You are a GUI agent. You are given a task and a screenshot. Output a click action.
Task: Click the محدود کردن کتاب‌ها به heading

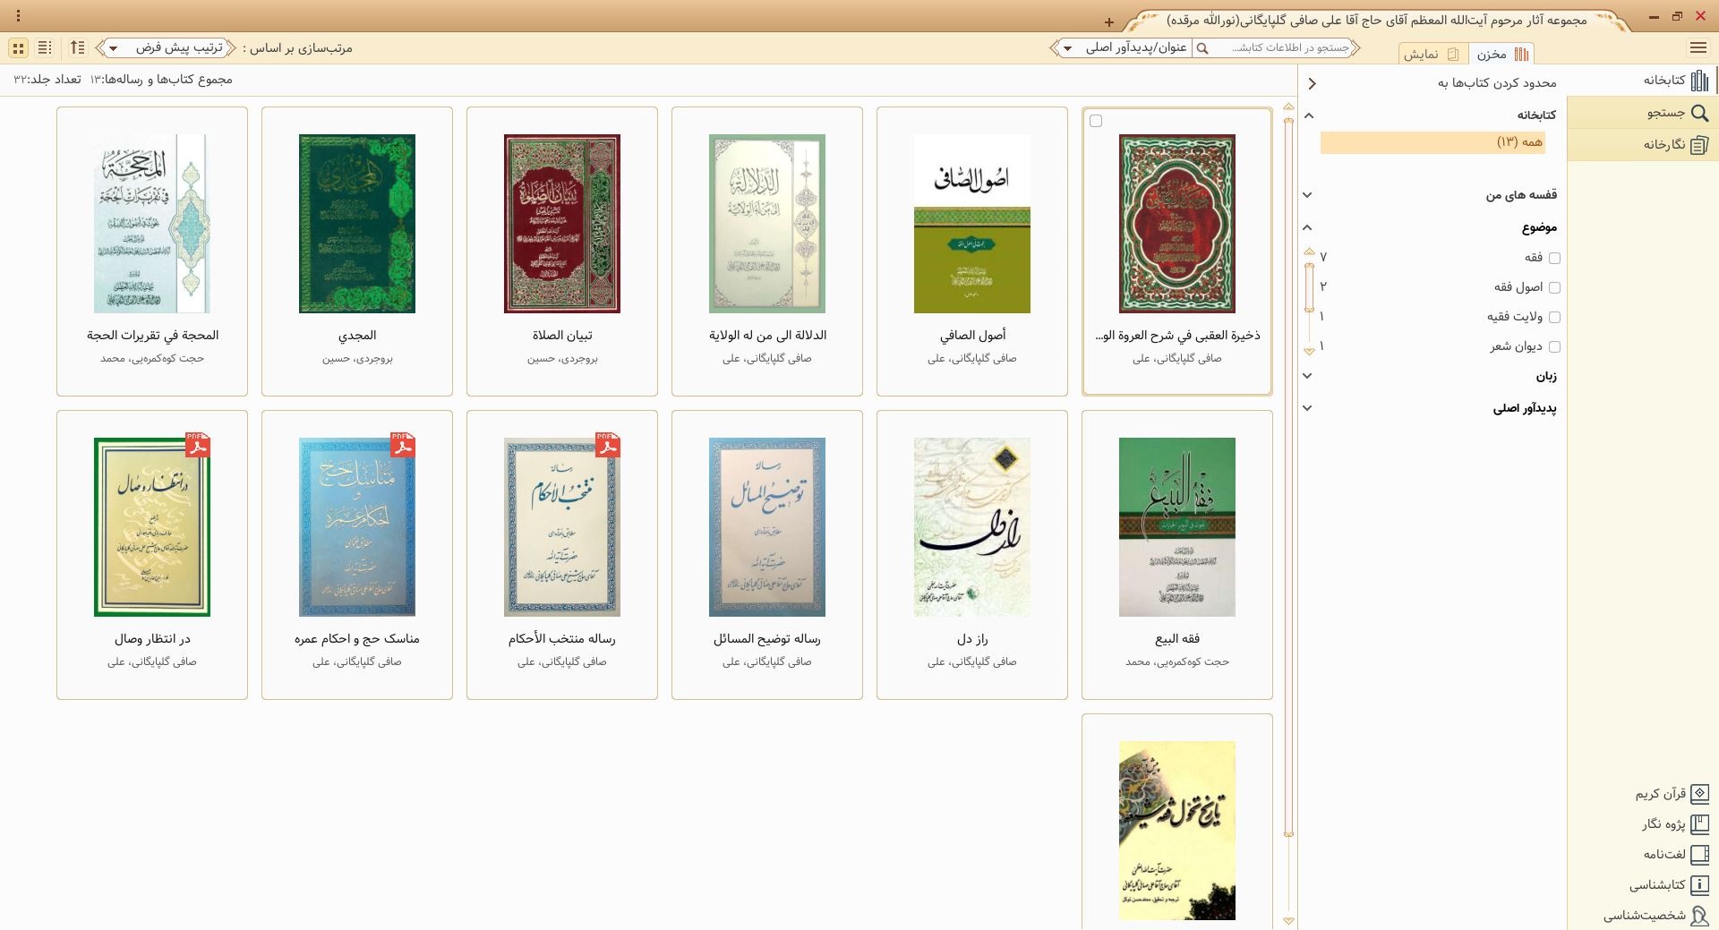coord(1497,83)
